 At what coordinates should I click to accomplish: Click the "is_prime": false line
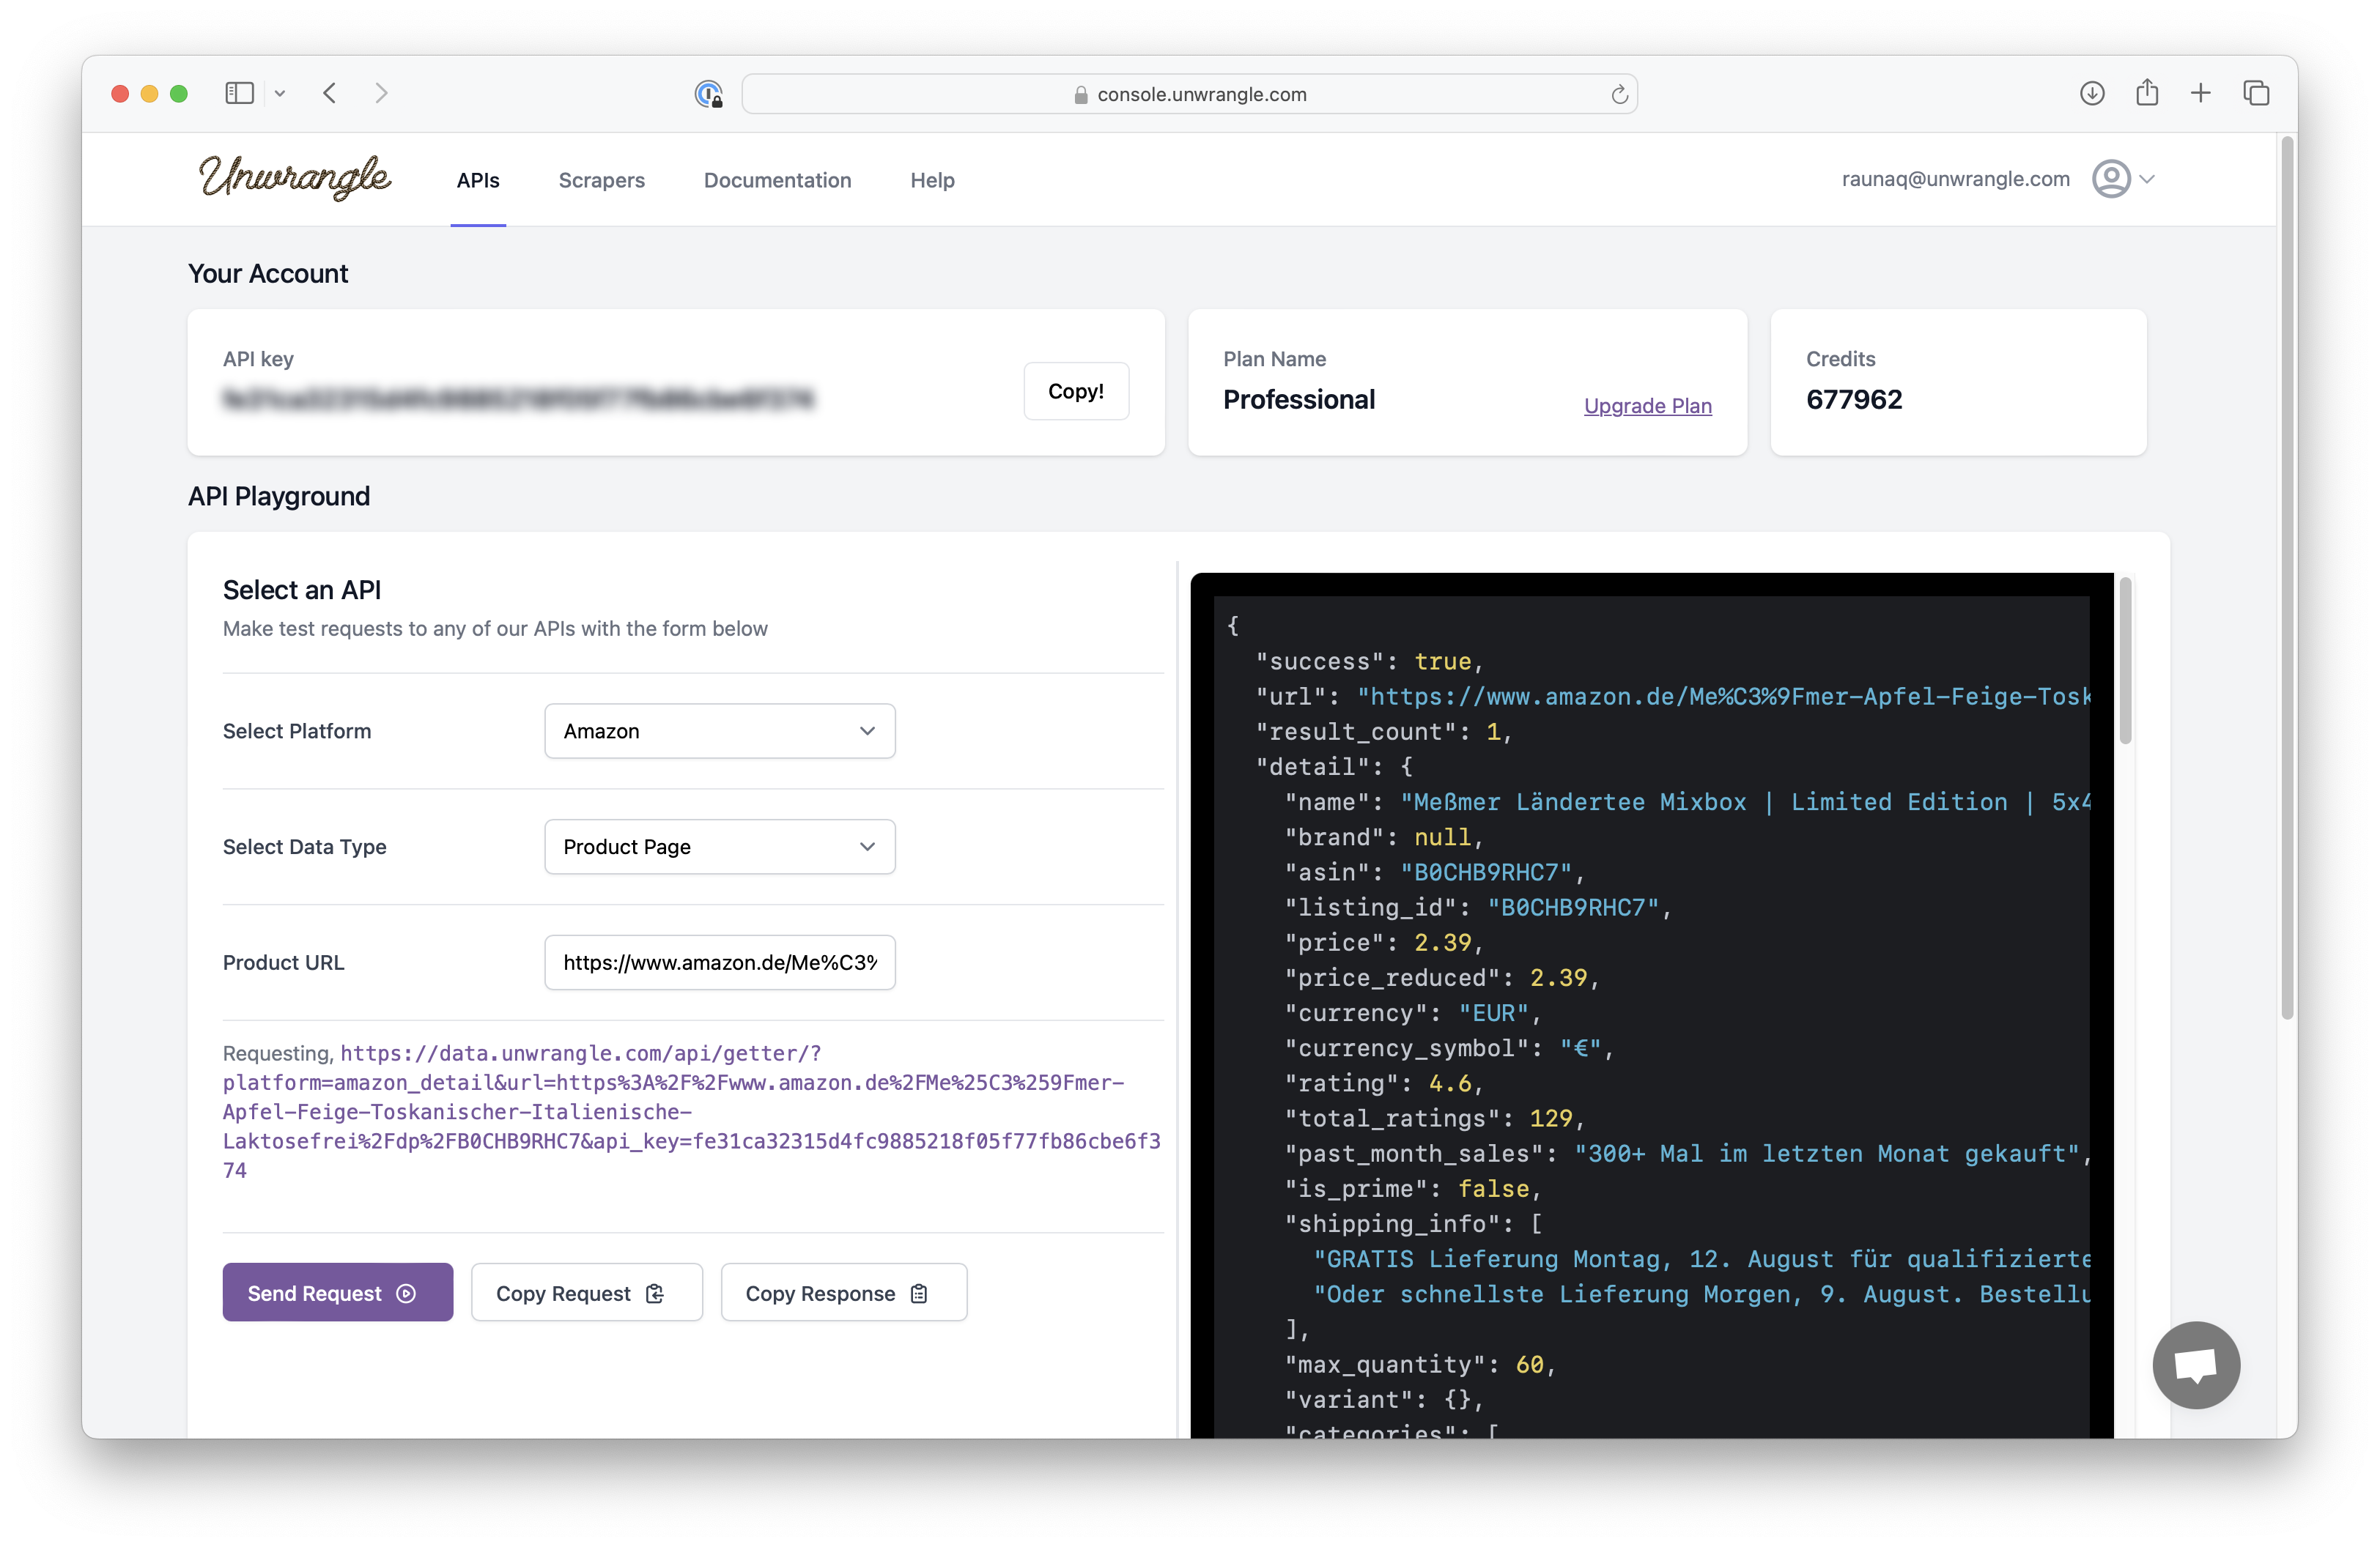1412,1188
